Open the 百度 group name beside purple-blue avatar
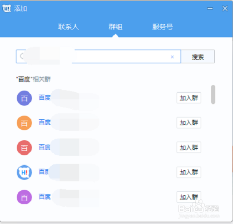233x224 pixels. pyautogui.click(x=45, y=97)
